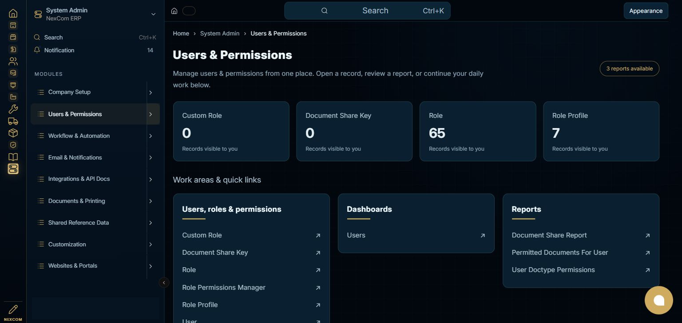The image size is (682, 323).
Task: Expand the Company Setup chevron
Action: tap(151, 93)
